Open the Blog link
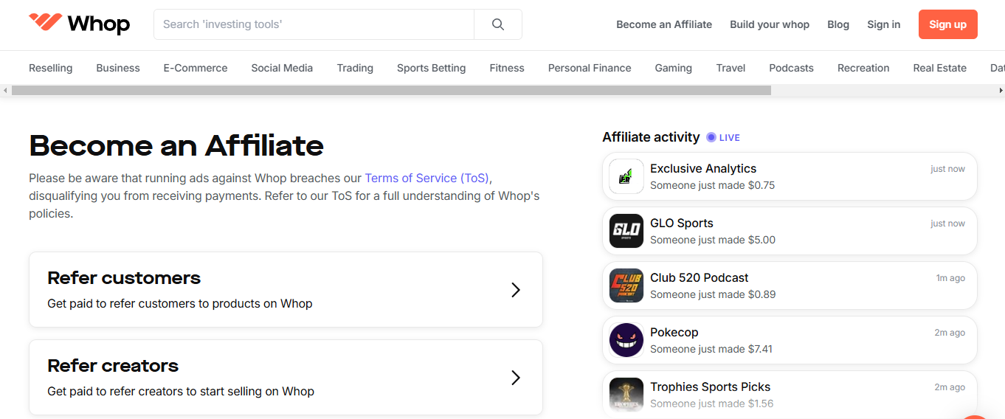Screen dimensions: 1005x419 (838, 24)
